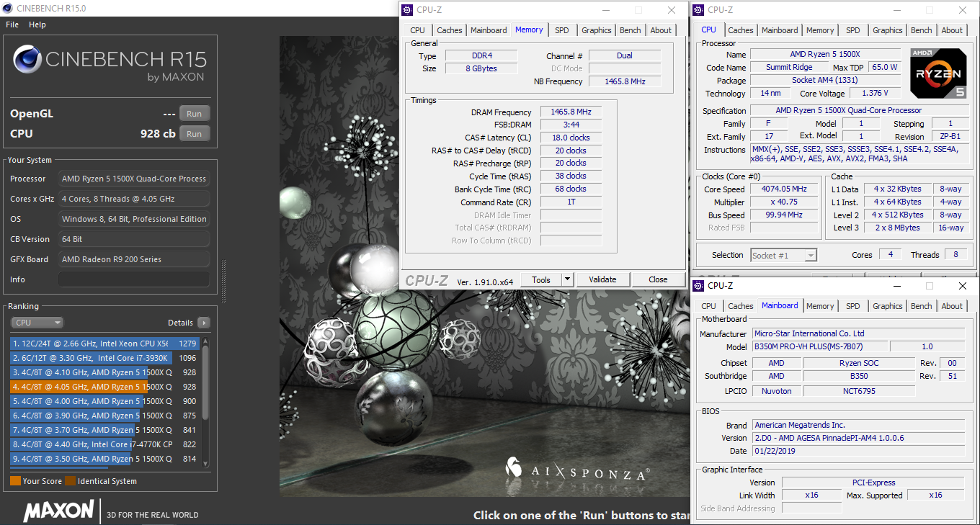Click the CPU score 928 cb

pyautogui.click(x=157, y=133)
